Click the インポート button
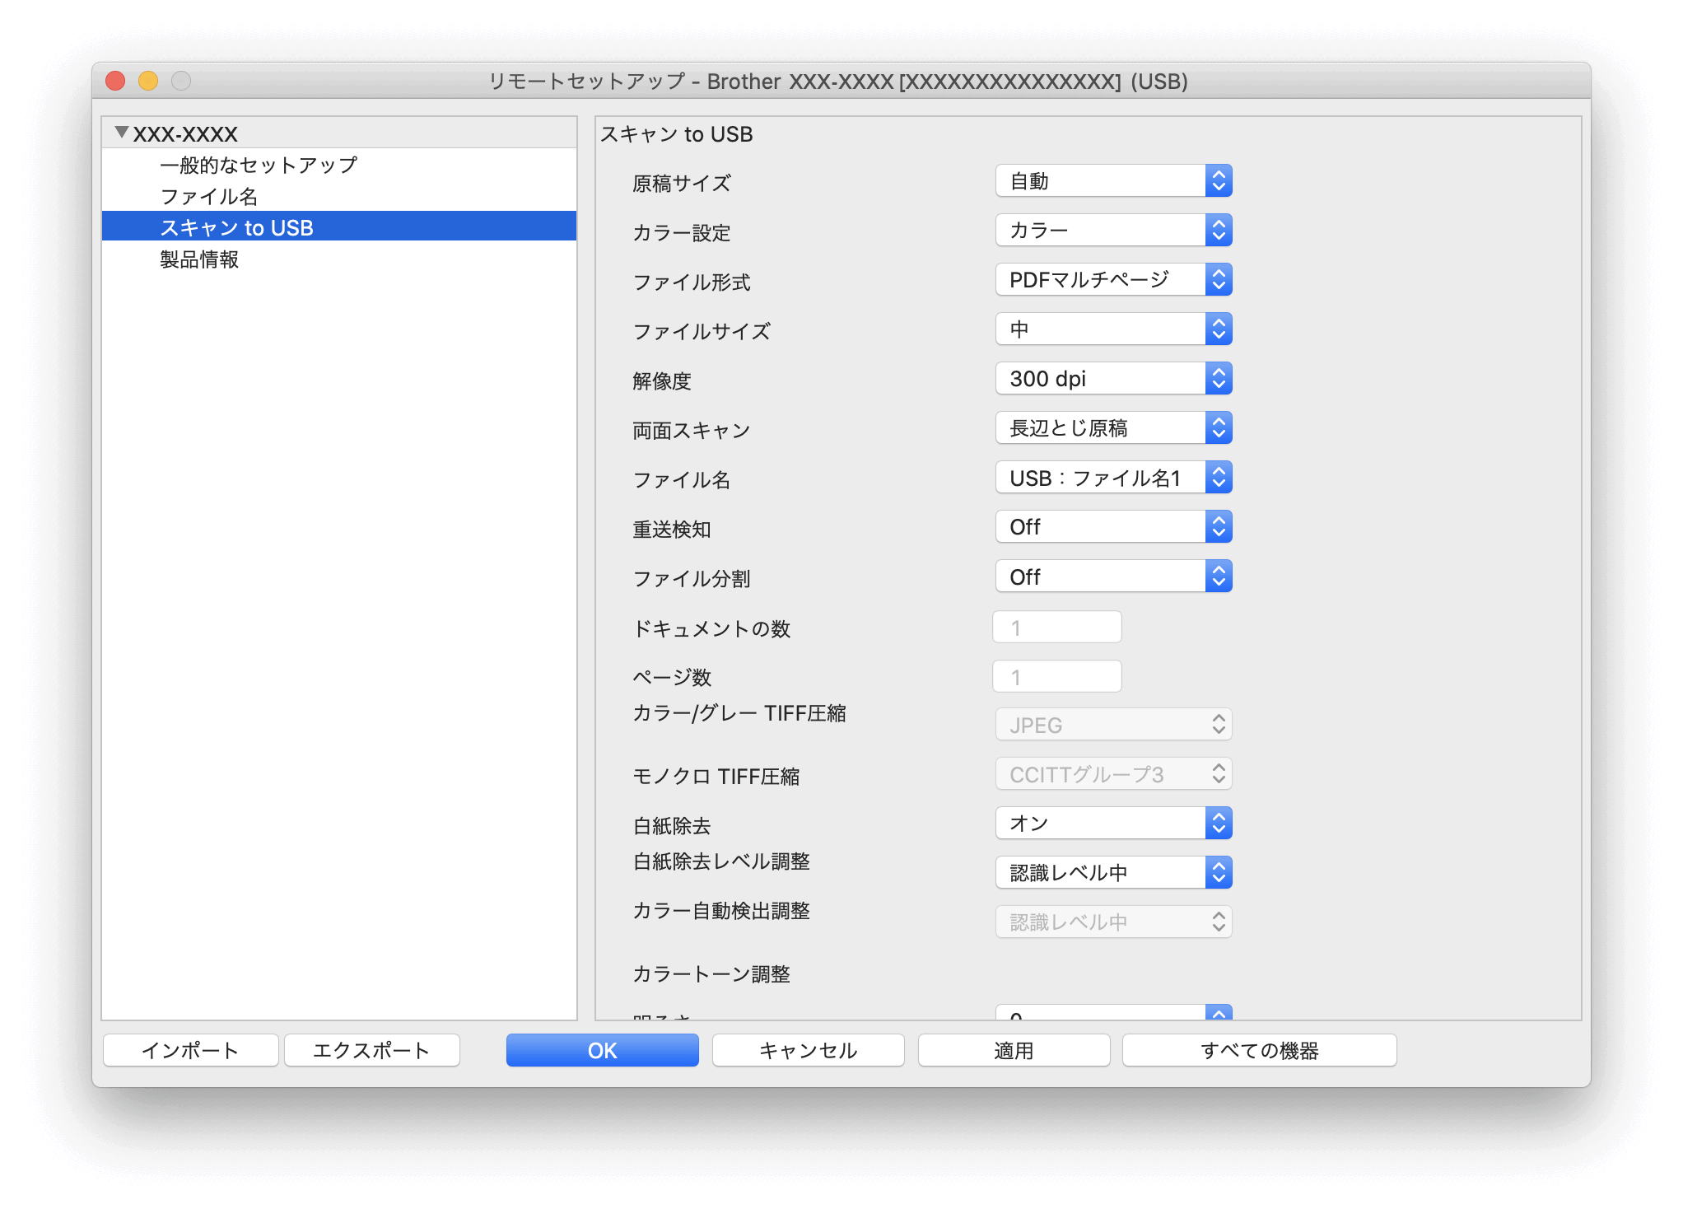The height and width of the screenshot is (1209, 1683). [x=190, y=1050]
